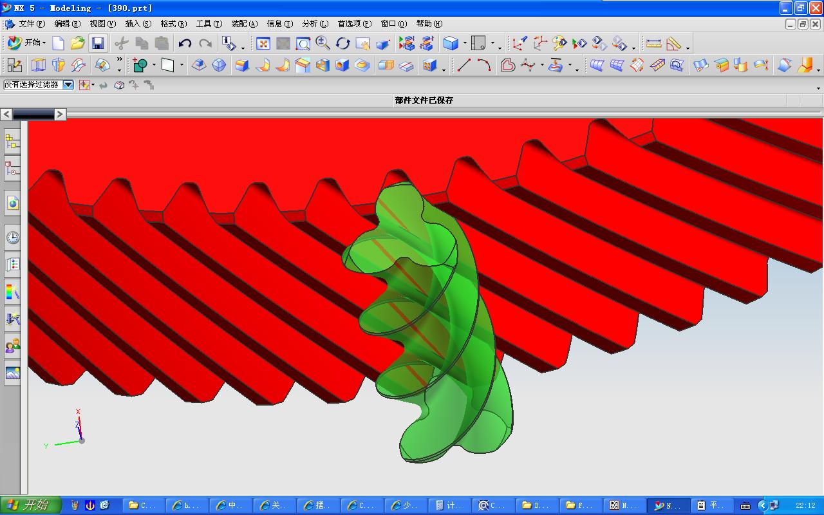Click the Edge Blend icon at toolbar end

[x=805, y=65]
